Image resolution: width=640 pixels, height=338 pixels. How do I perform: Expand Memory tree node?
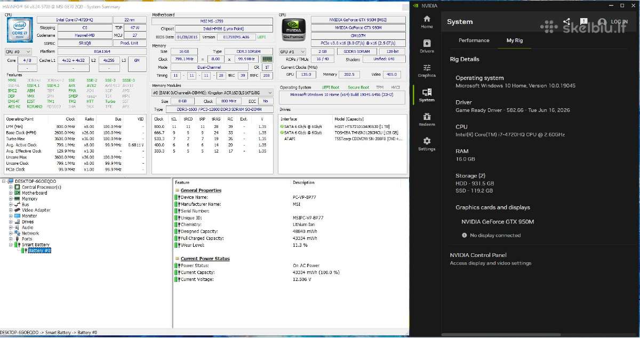[11, 199]
